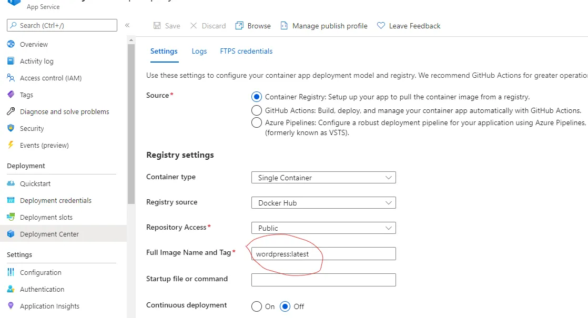Click the Events lightning bolt icon

pyautogui.click(x=11, y=145)
